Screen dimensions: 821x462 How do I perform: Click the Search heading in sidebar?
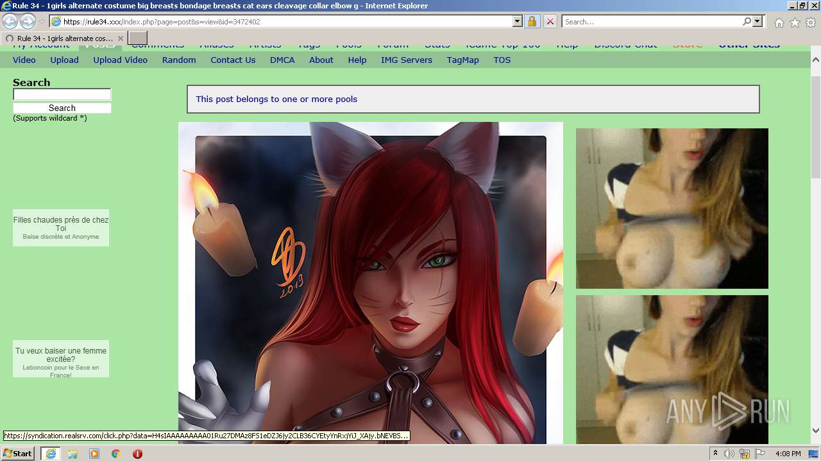coord(31,82)
